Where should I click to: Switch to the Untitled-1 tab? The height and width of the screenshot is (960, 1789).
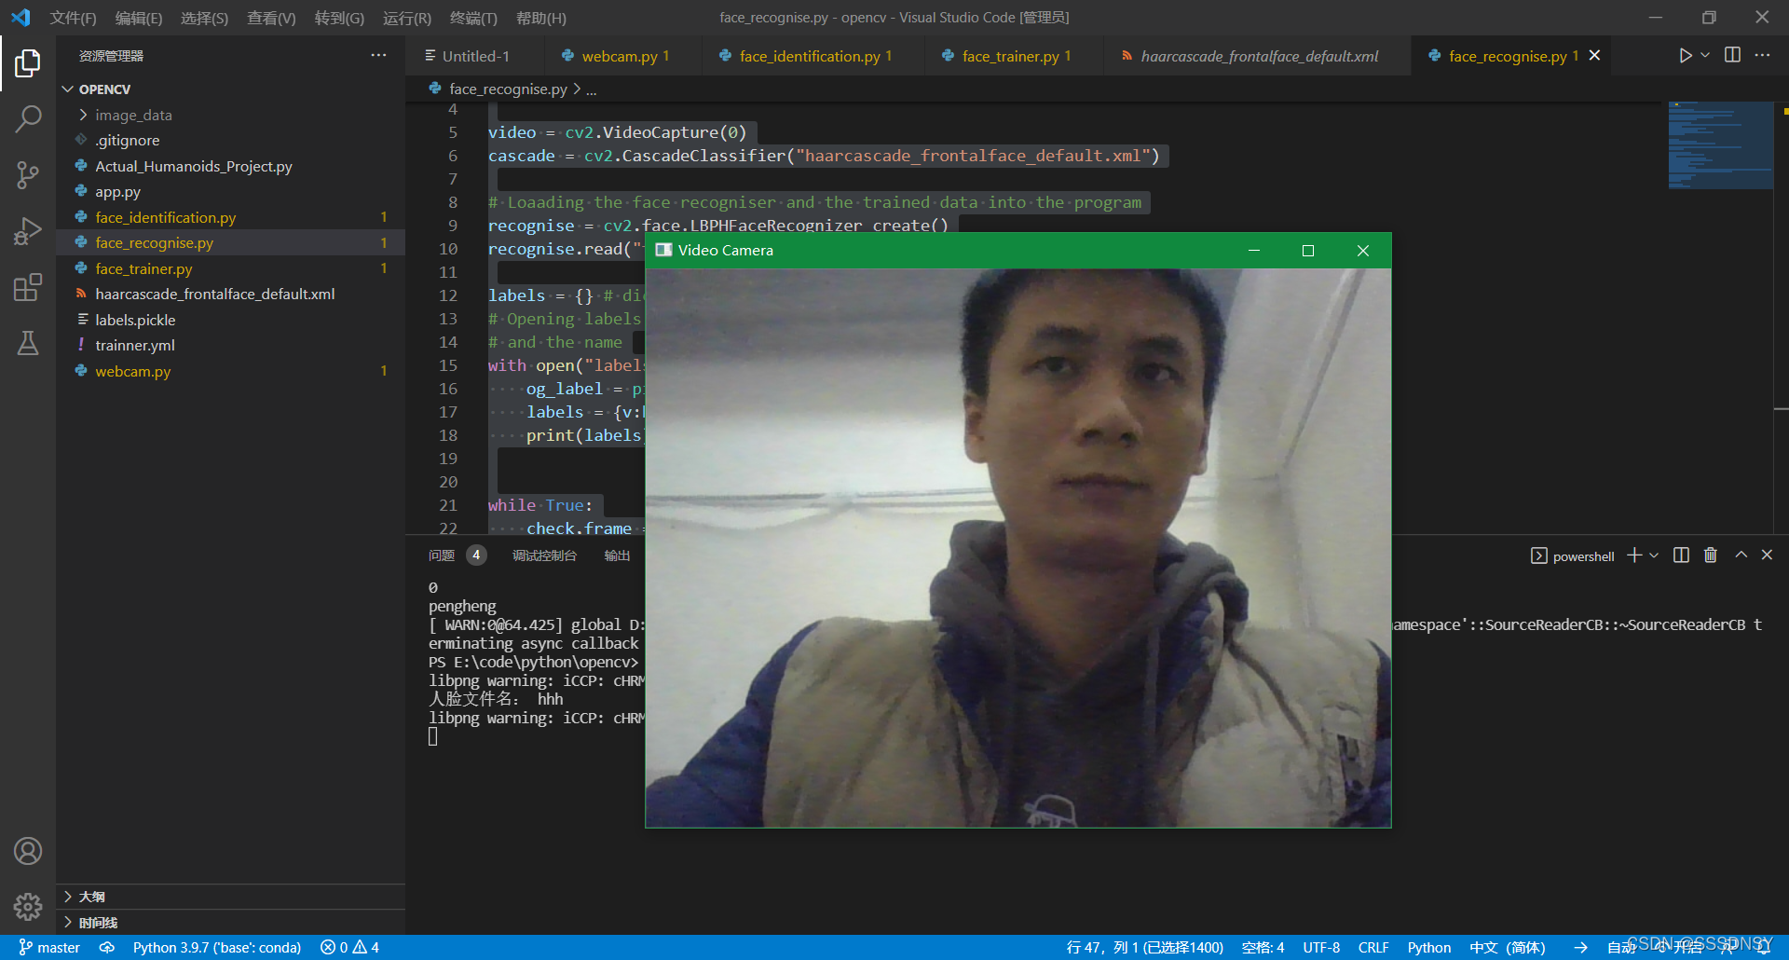pos(473,56)
